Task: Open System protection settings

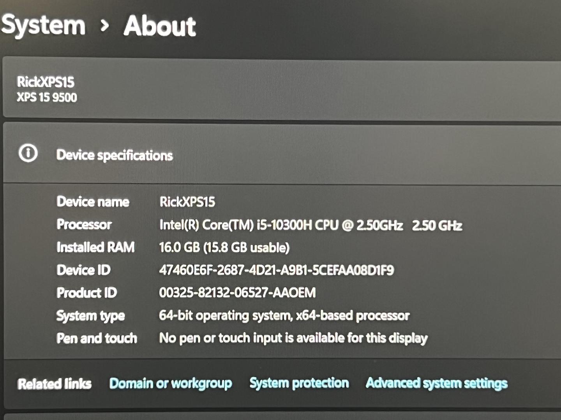Action: [299, 383]
